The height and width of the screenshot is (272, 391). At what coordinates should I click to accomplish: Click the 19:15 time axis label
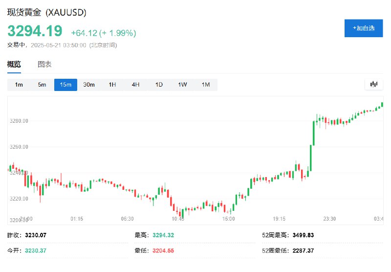[279, 219]
